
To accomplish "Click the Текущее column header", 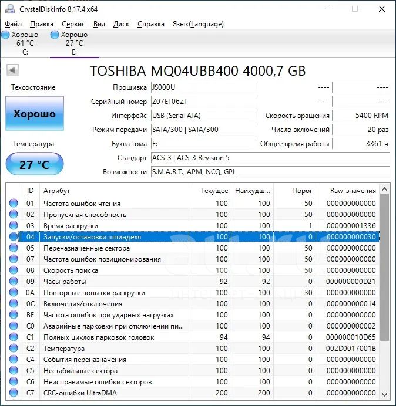I will coord(210,191).
